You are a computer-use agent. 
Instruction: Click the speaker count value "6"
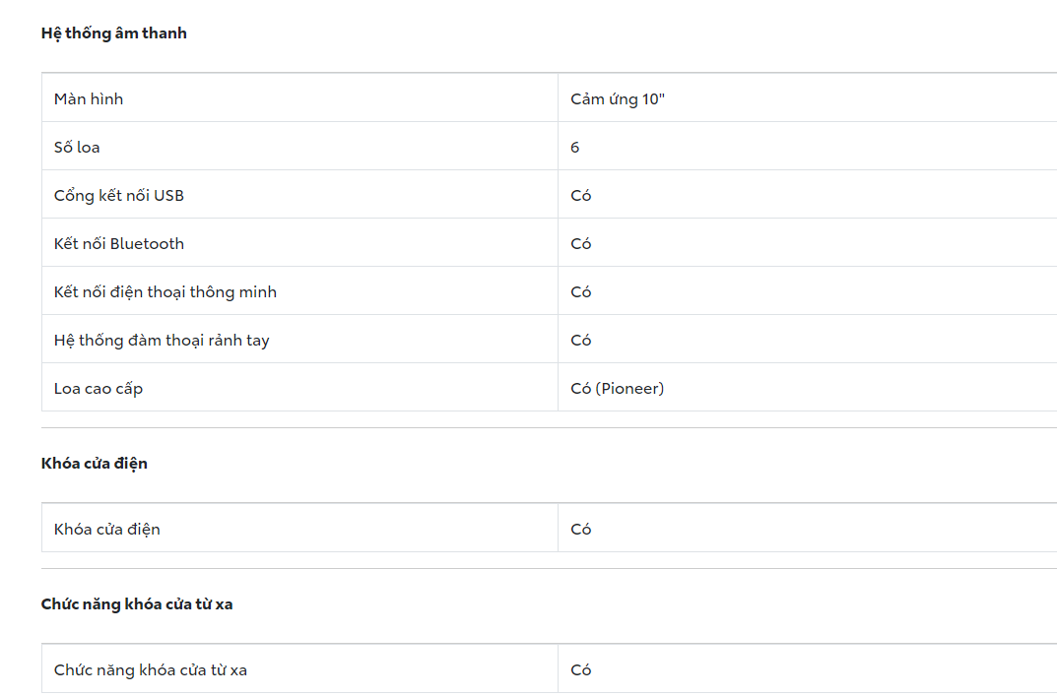click(575, 147)
